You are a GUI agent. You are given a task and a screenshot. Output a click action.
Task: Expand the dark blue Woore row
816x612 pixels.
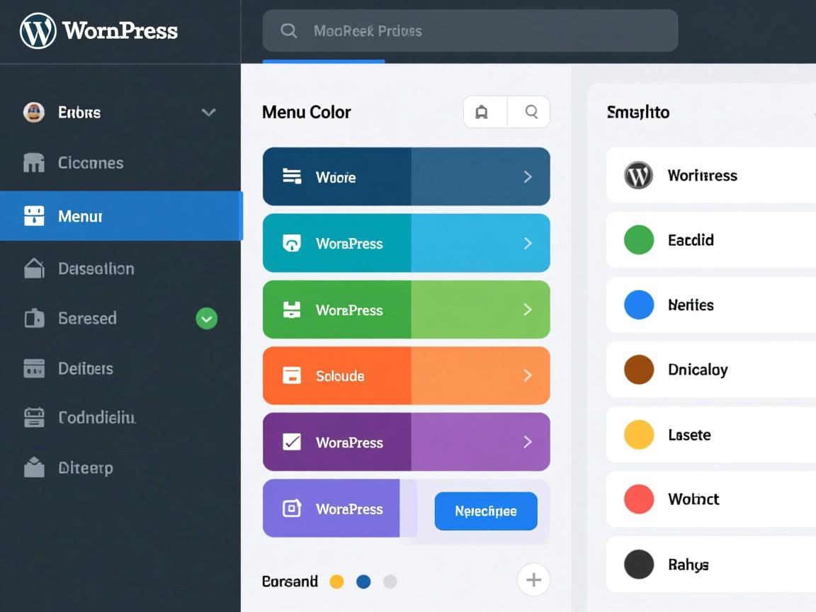pos(527,177)
